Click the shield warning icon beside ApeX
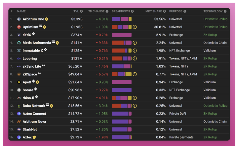Screen dimensions: 237x147 pyautogui.click(x=37, y=82)
